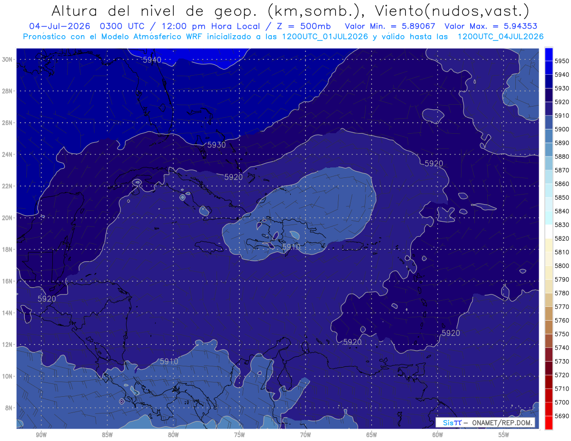
Task: Click the 80W longitude axis label
Action: point(173,435)
